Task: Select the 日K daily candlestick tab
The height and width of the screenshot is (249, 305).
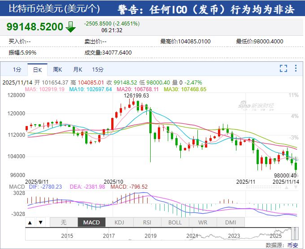Action: point(37,69)
